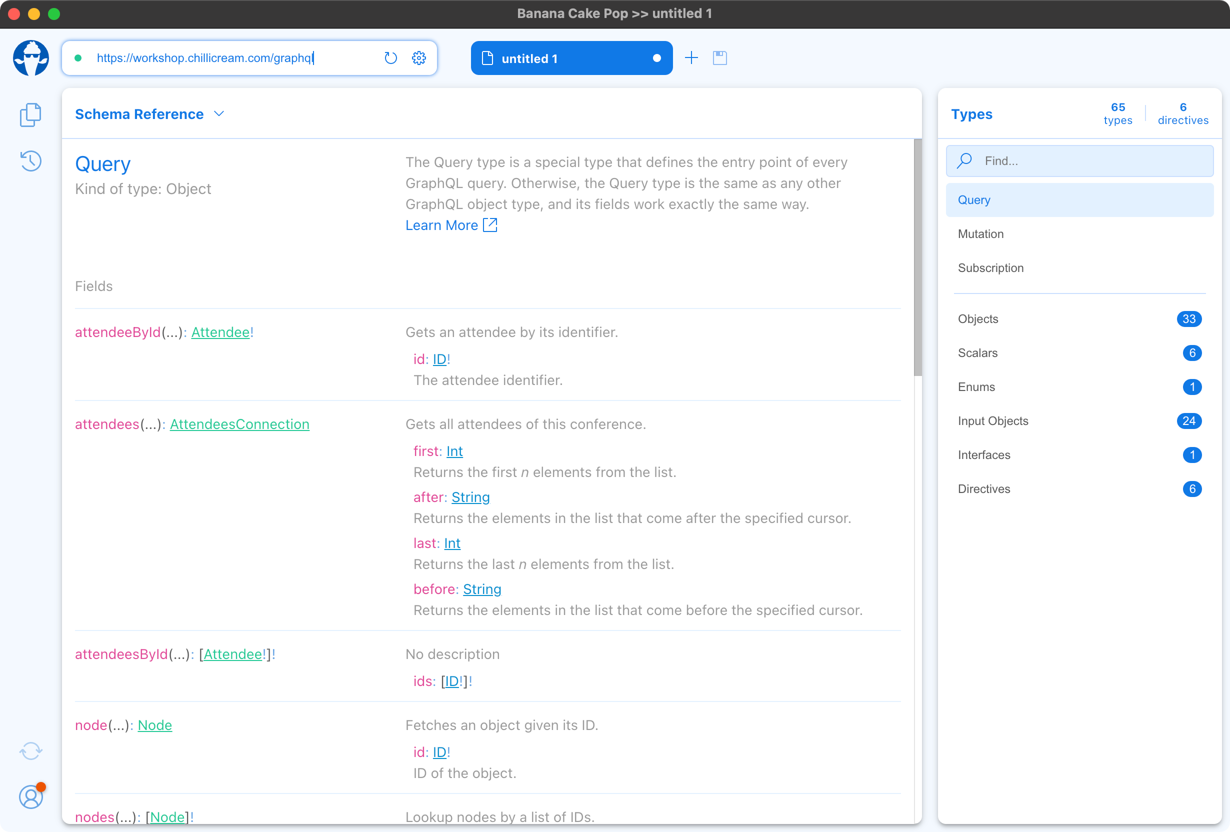
Task: Click the Banana Cake Pop logo icon
Action: point(30,57)
